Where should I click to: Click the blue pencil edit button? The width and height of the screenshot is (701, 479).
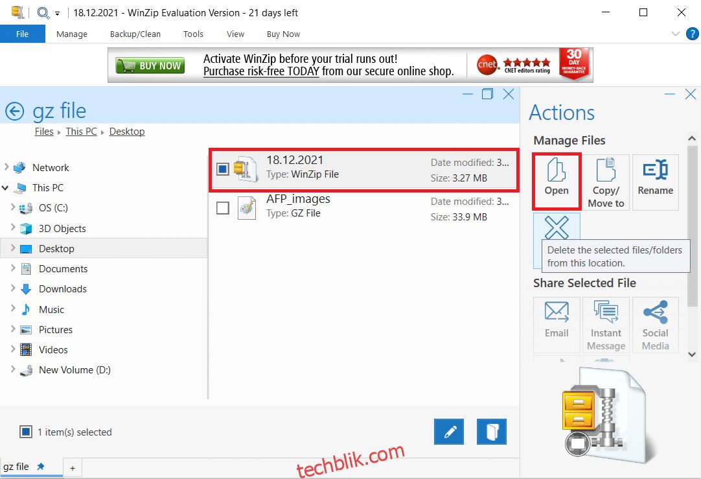pyautogui.click(x=449, y=432)
